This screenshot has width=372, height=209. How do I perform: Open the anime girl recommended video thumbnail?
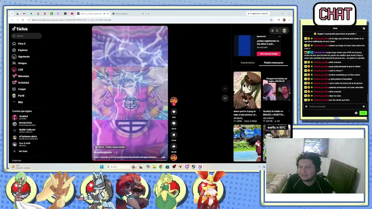pyautogui.click(x=247, y=90)
